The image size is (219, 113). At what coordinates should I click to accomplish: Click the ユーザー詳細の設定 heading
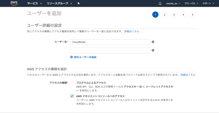[44, 25]
